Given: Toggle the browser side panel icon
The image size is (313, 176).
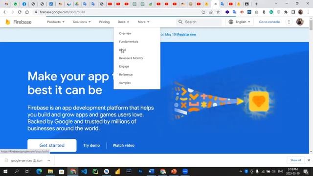Looking at the screenshot, I should point(293,12).
